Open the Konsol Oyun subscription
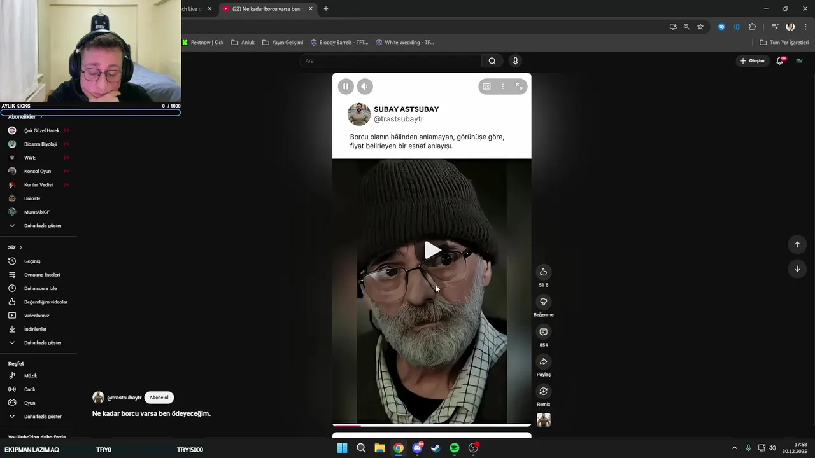This screenshot has width=815, height=458. coord(38,171)
